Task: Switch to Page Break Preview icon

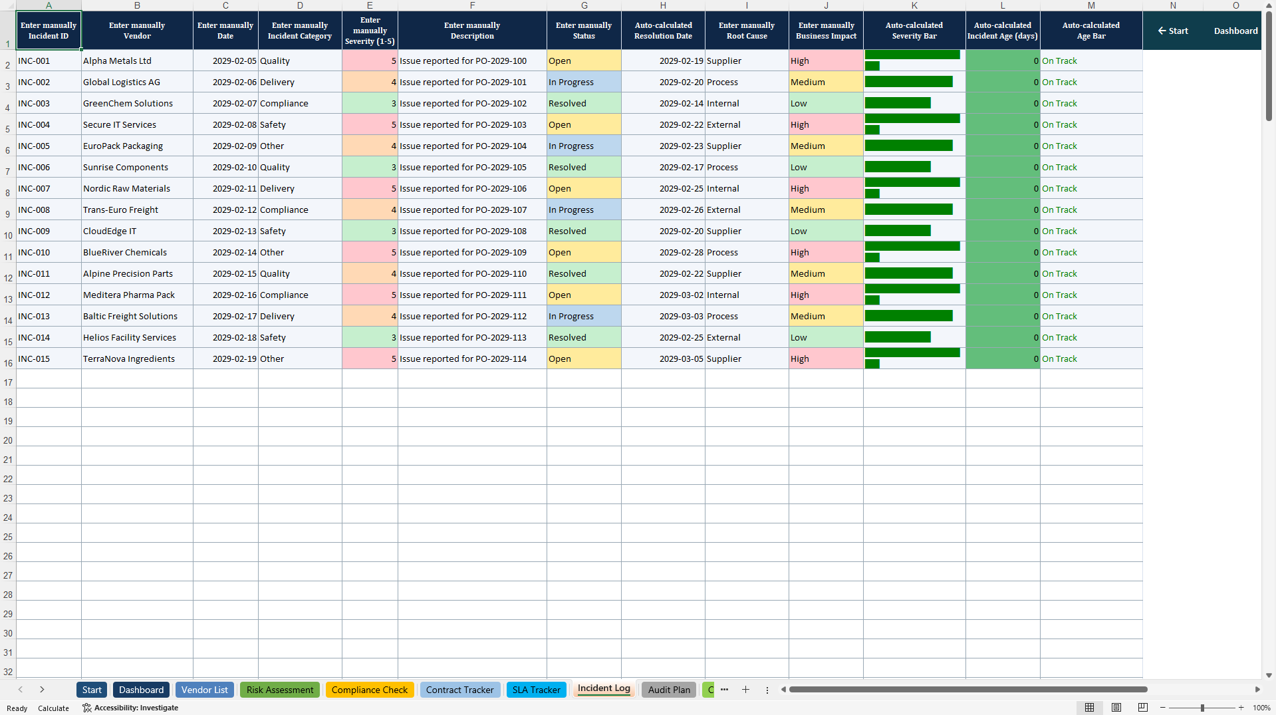Action: click(x=1143, y=708)
